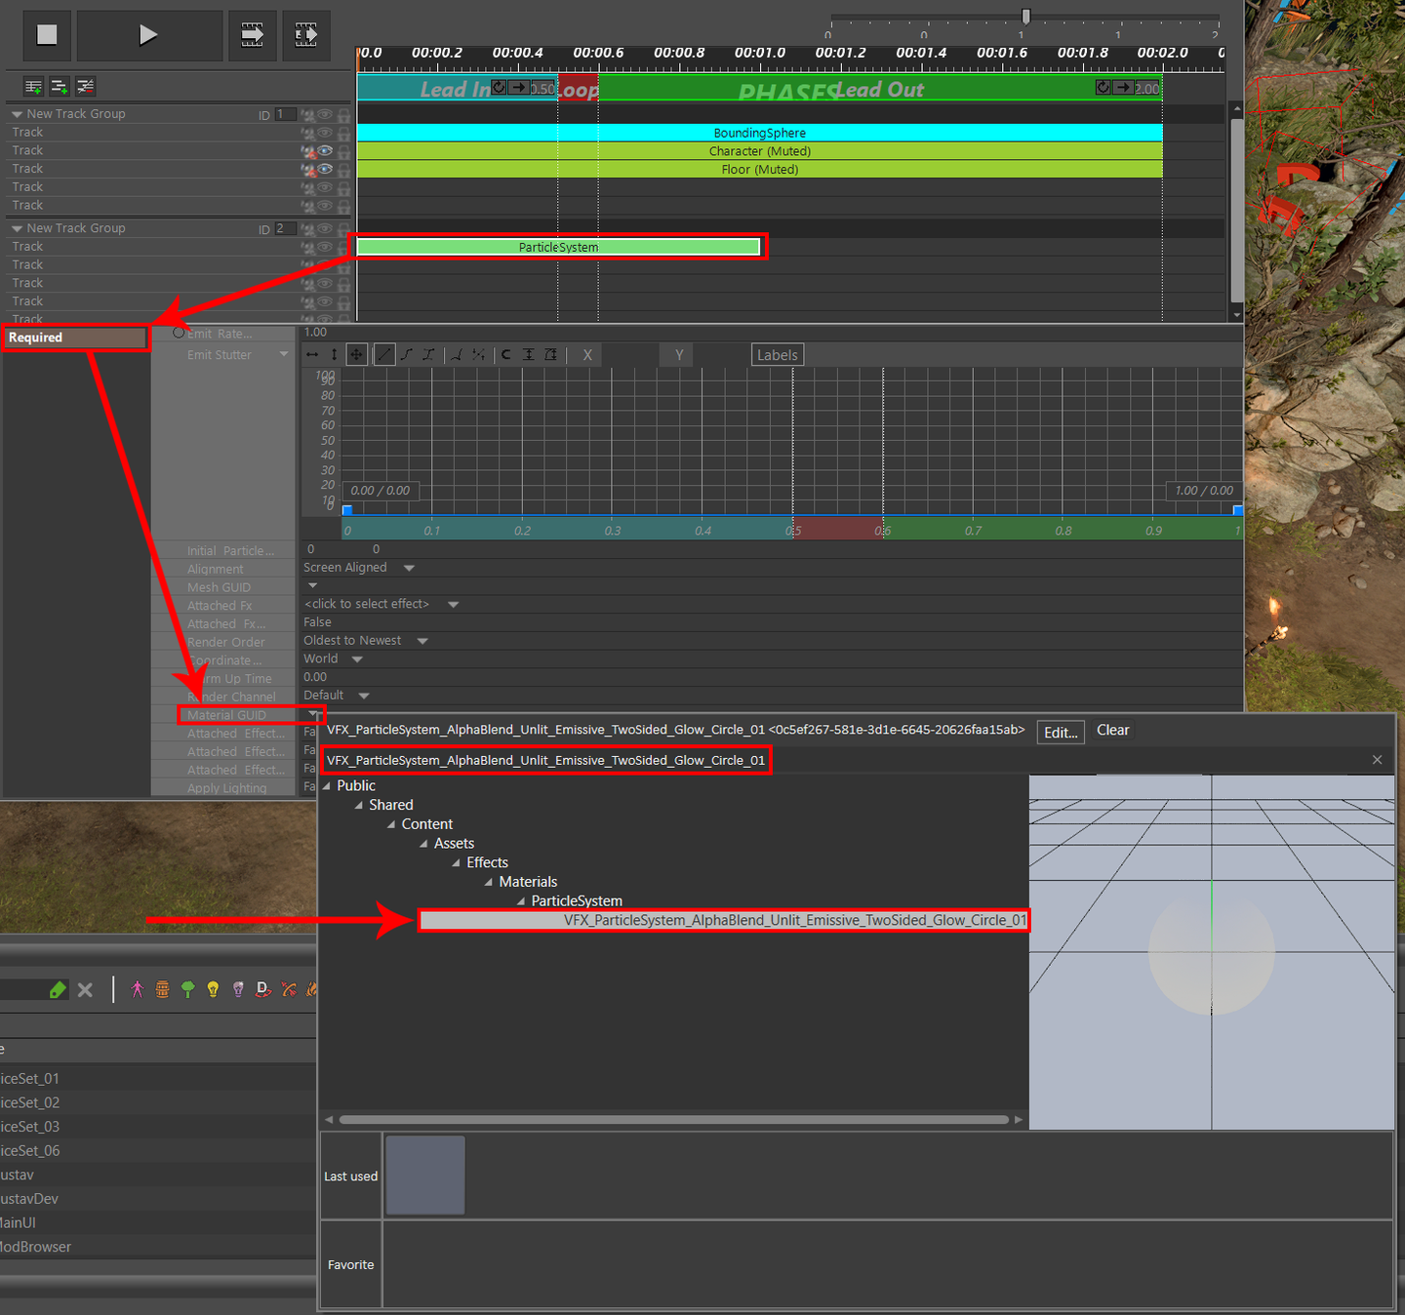Viewport: 1405px width, 1315px height.
Task: Collapse the second New Track Group
Action: (17, 228)
